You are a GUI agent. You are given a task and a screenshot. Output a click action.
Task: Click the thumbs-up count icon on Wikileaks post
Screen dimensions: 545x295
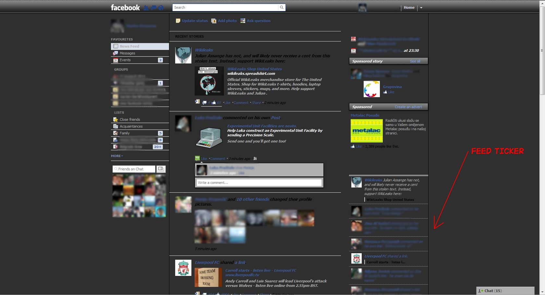click(214, 103)
